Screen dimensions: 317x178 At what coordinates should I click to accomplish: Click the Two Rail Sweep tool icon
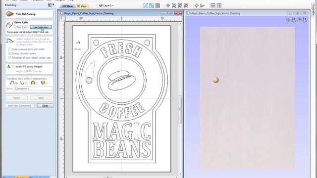(10, 14)
